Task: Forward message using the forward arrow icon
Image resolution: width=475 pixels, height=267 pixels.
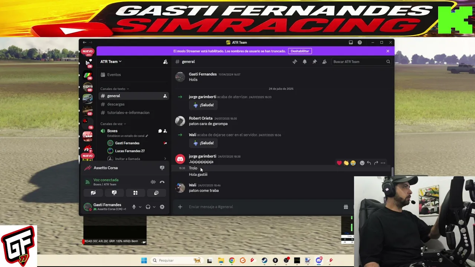Action: pyautogui.click(x=376, y=163)
